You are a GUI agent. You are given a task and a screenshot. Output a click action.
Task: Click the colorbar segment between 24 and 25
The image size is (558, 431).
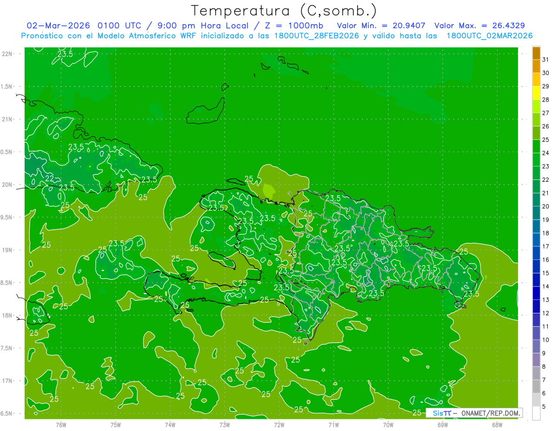[536, 146]
